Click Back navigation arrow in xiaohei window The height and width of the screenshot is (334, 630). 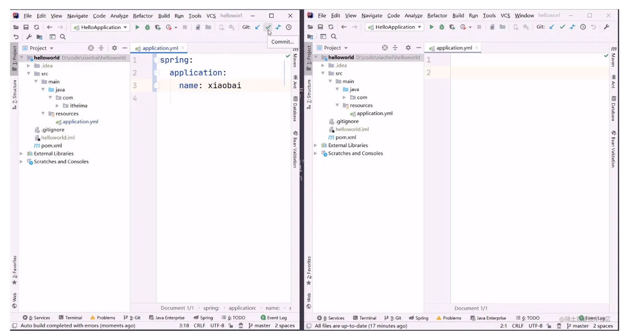344,27
